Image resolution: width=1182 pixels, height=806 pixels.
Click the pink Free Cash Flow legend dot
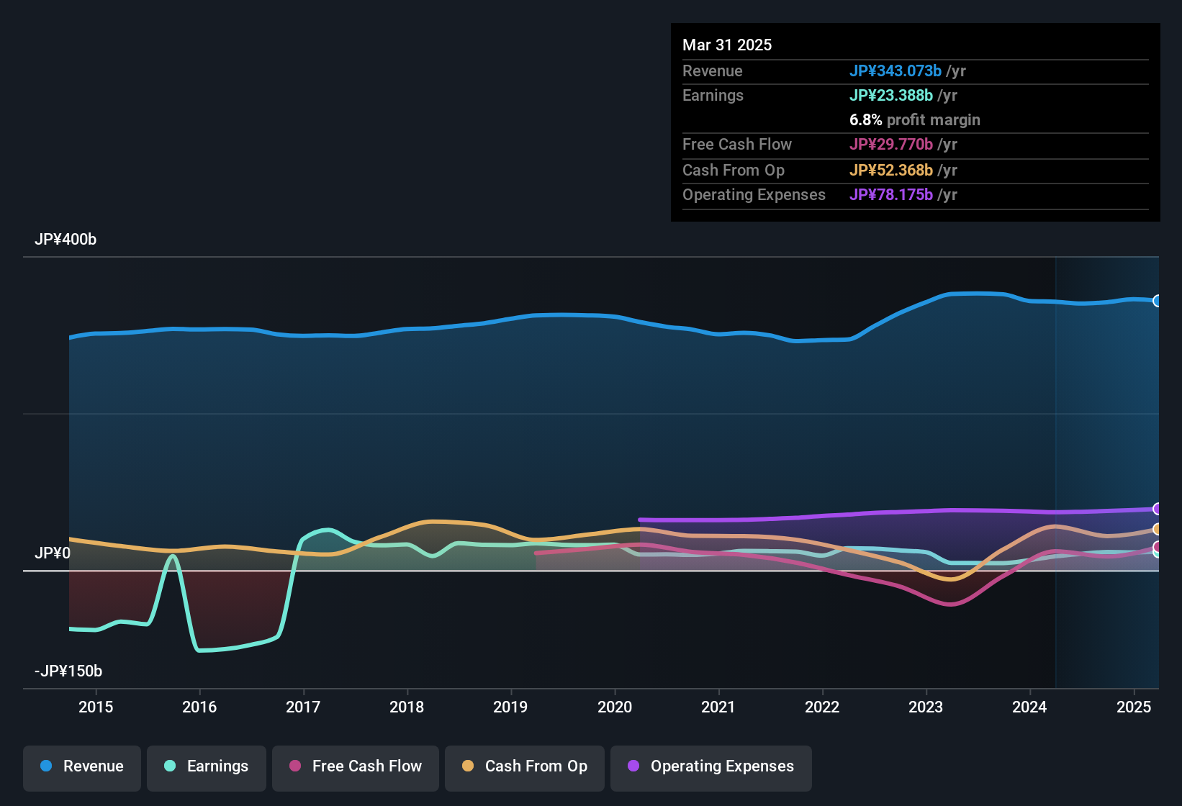click(x=295, y=766)
